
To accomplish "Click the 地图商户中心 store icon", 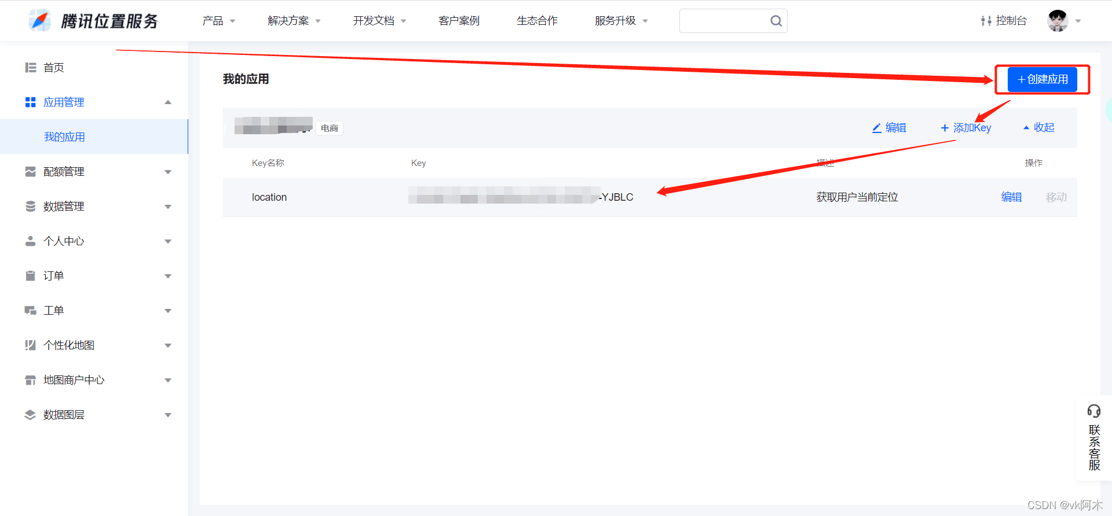I will [31, 380].
